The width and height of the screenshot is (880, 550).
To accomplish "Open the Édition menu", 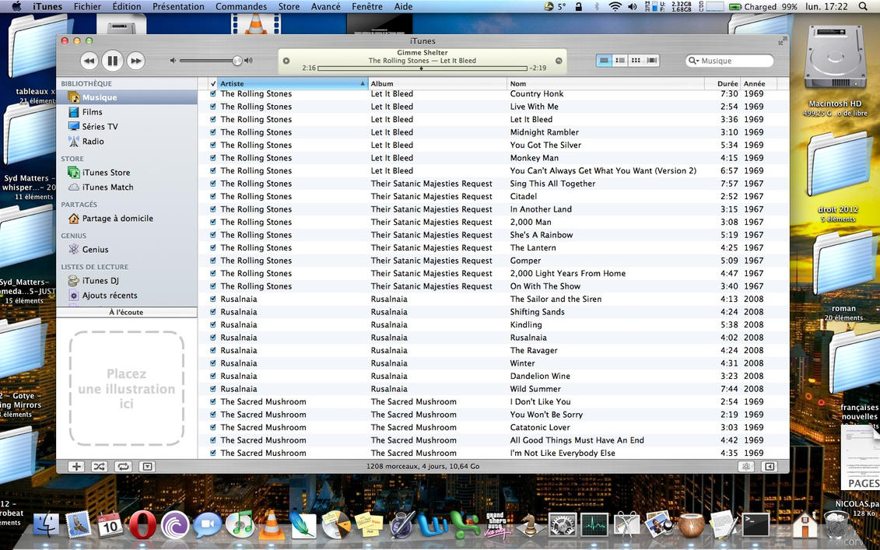I will click(x=127, y=7).
